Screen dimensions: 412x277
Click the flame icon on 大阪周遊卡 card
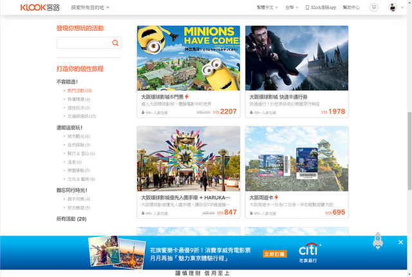pos(251,213)
